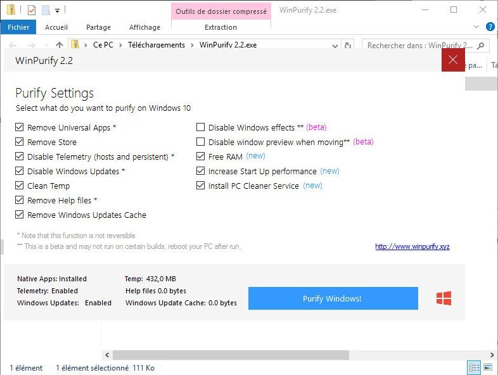
Task: Click the red Windows logo icon
Action: pos(444,298)
